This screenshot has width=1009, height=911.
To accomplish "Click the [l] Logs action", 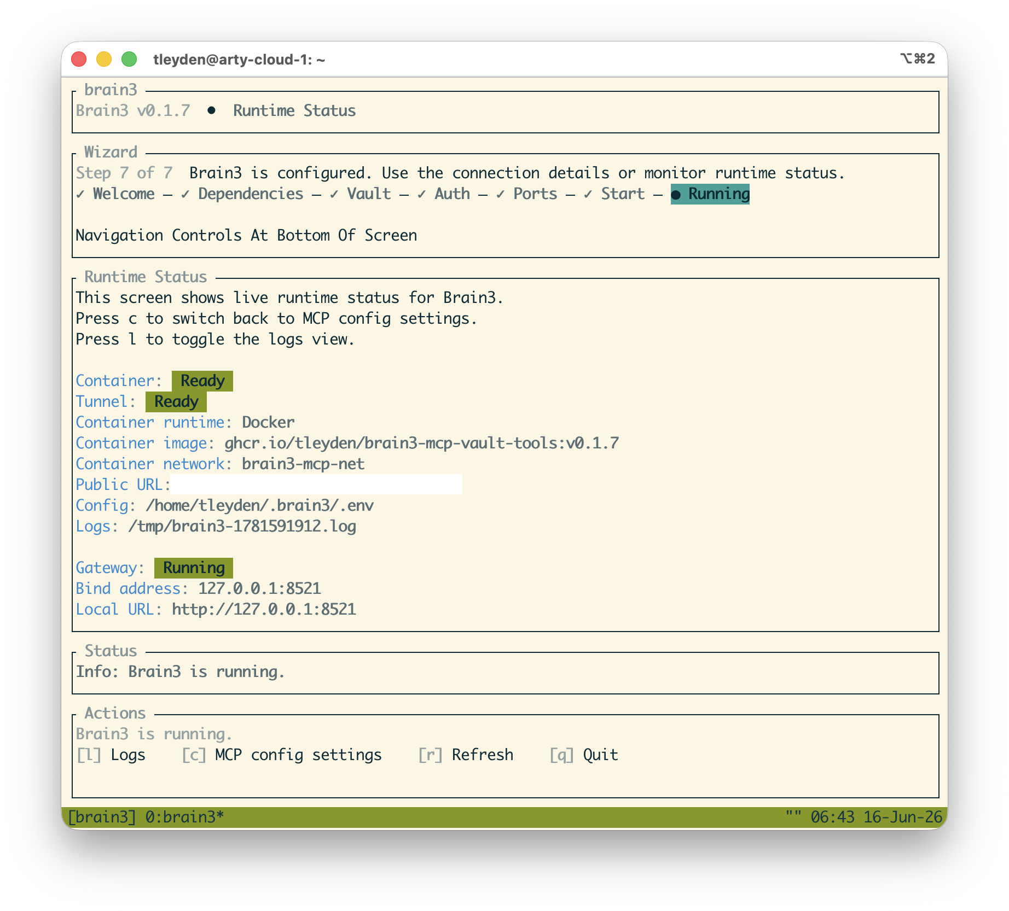I will tap(111, 755).
